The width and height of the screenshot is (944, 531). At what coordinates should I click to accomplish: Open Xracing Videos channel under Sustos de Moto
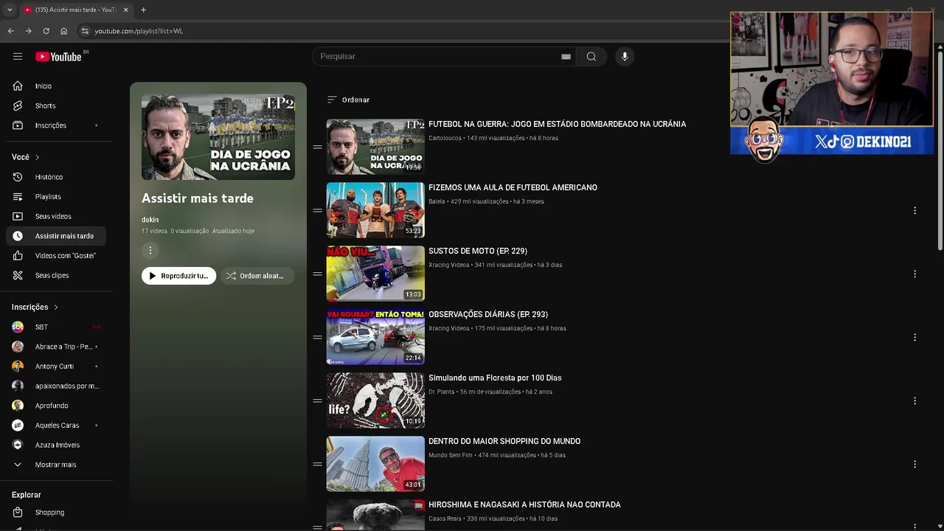pos(448,265)
